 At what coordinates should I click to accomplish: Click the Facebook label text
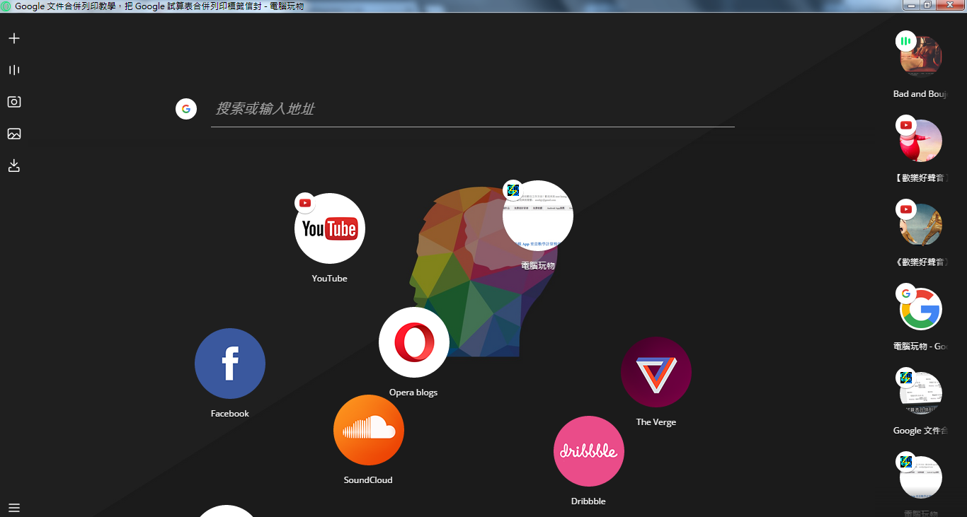click(x=230, y=414)
